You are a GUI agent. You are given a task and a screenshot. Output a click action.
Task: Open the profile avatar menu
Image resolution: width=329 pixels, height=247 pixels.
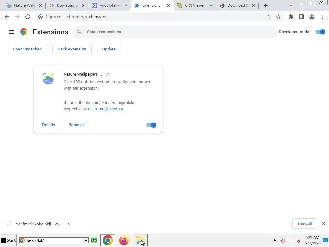[312, 17]
